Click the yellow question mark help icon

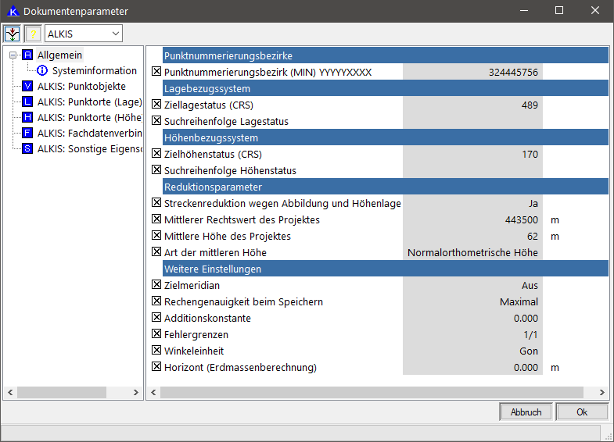33,33
